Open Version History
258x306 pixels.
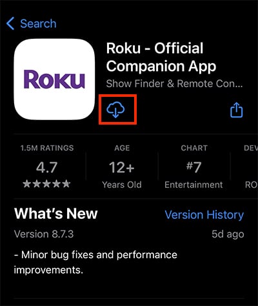point(204,215)
